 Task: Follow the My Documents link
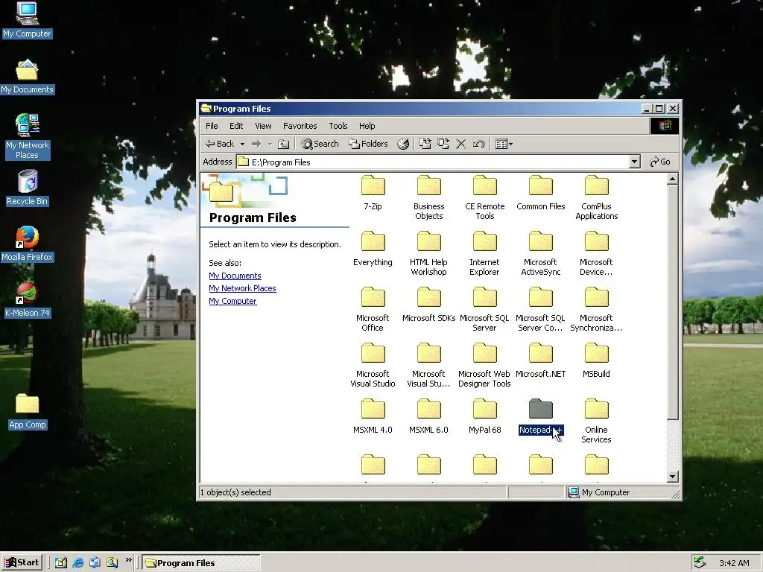pos(235,276)
